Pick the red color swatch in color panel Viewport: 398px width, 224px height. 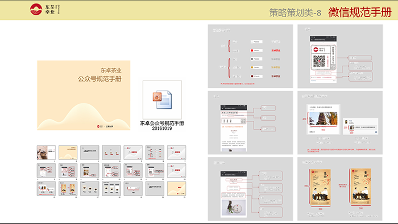point(252,50)
